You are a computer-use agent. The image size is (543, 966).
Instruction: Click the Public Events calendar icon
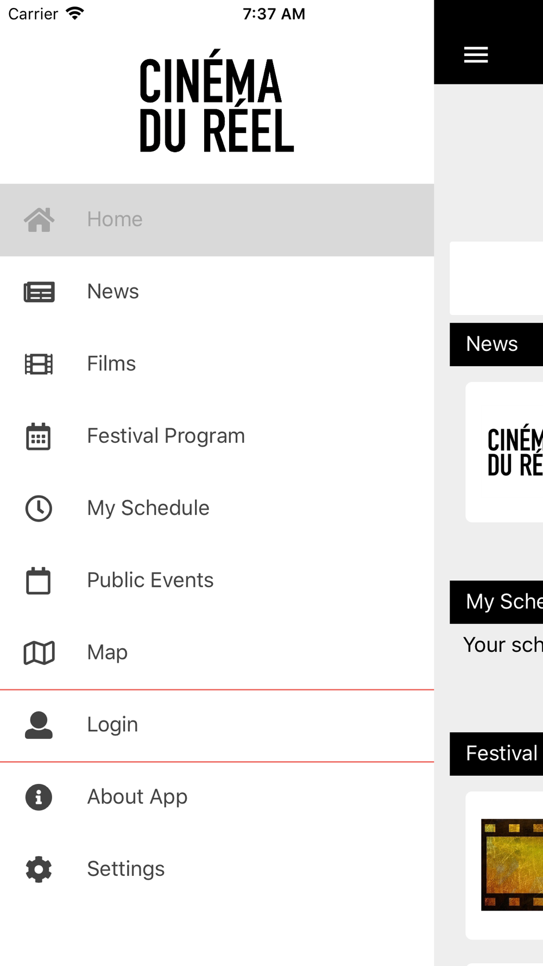39,581
